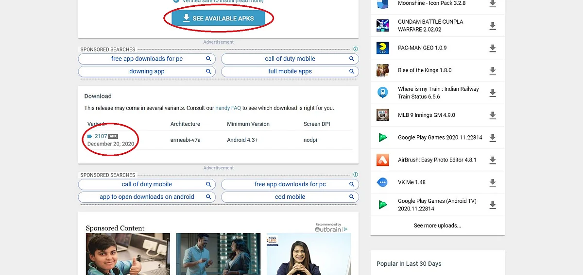Open VK Me 1.48 title
The image size is (583, 275).
coord(412,182)
